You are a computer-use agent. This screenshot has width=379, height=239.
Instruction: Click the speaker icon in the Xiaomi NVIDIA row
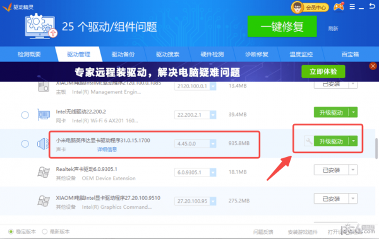coord(43,144)
